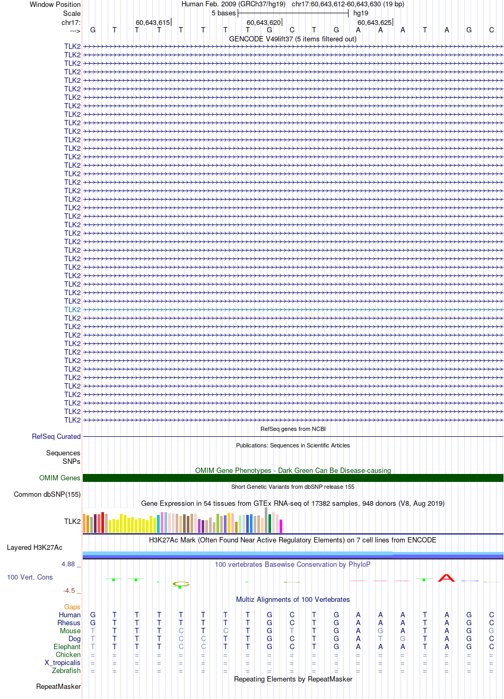Screen dimensions: 504x699
Task: Click the orange Gaps label
Action: [x=72, y=607]
